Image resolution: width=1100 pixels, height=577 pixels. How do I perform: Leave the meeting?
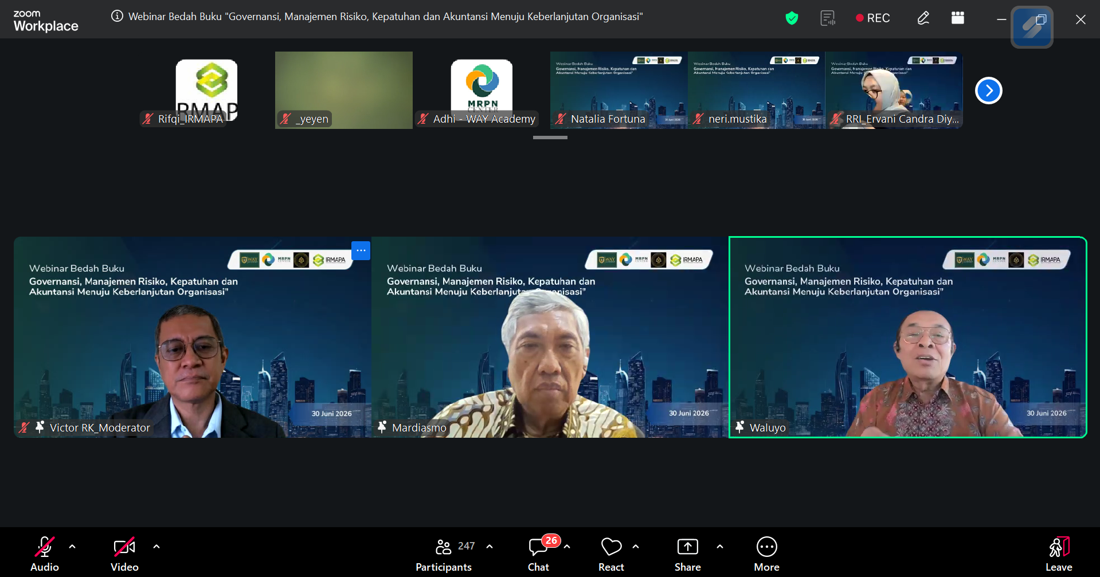(1059, 554)
